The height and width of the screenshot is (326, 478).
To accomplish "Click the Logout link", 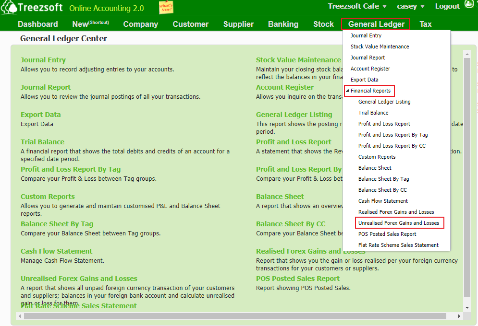I will tap(447, 6).
